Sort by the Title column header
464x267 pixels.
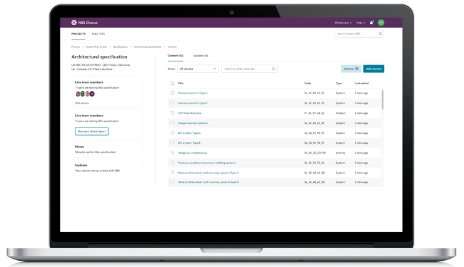point(180,83)
